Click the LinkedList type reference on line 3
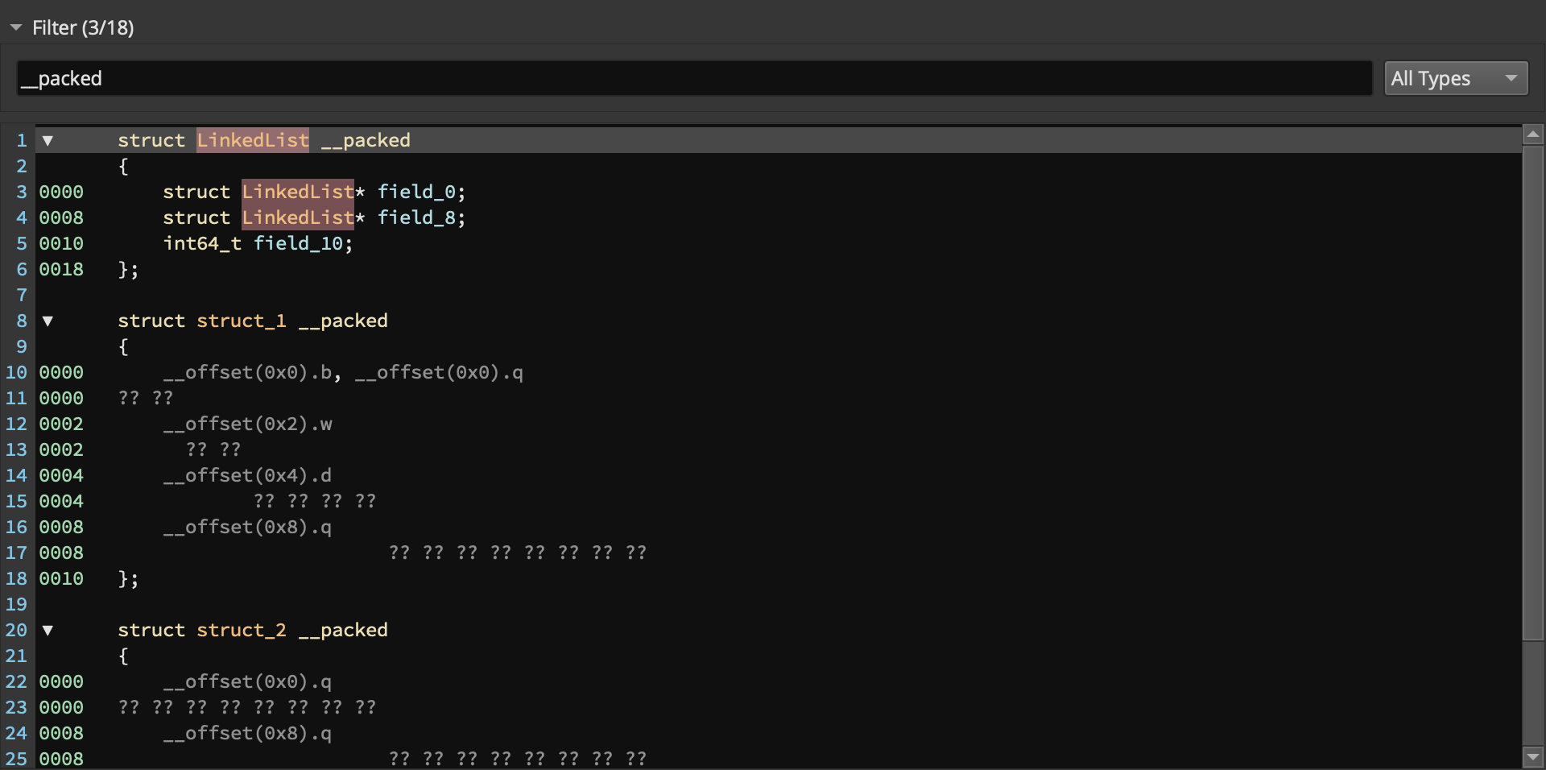 (x=297, y=192)
